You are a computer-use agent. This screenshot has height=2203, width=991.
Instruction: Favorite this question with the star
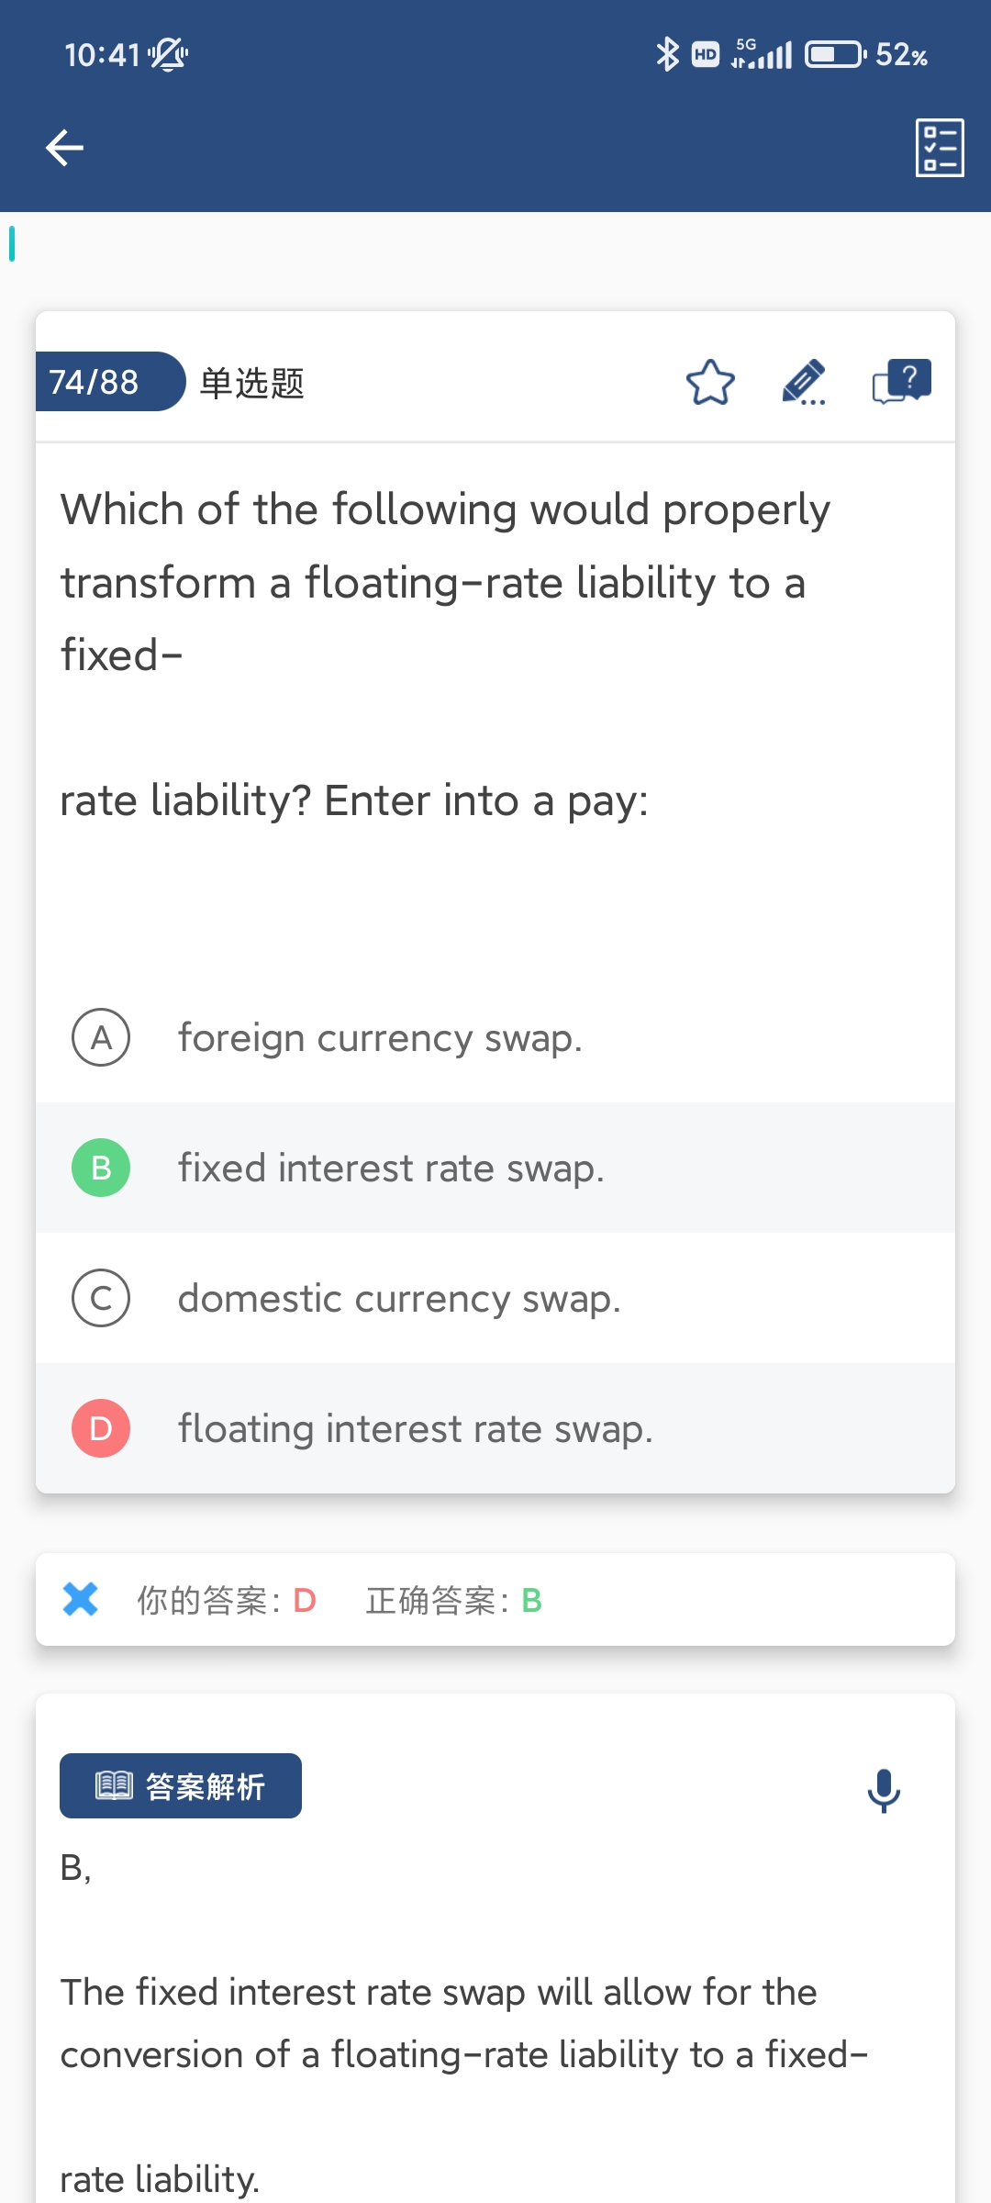710,383
